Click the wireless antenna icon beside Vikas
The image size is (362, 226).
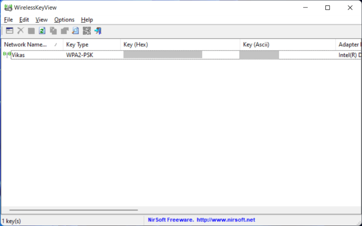click(x=7, y=55)
